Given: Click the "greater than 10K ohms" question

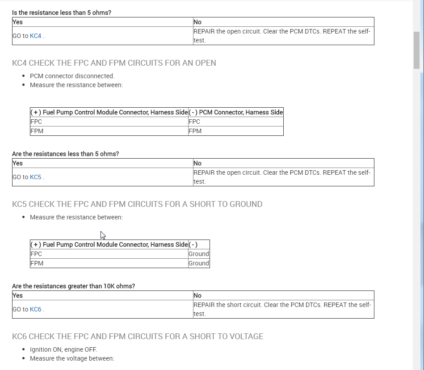Looking at the screenshot, I should click(x=73, y=286).
